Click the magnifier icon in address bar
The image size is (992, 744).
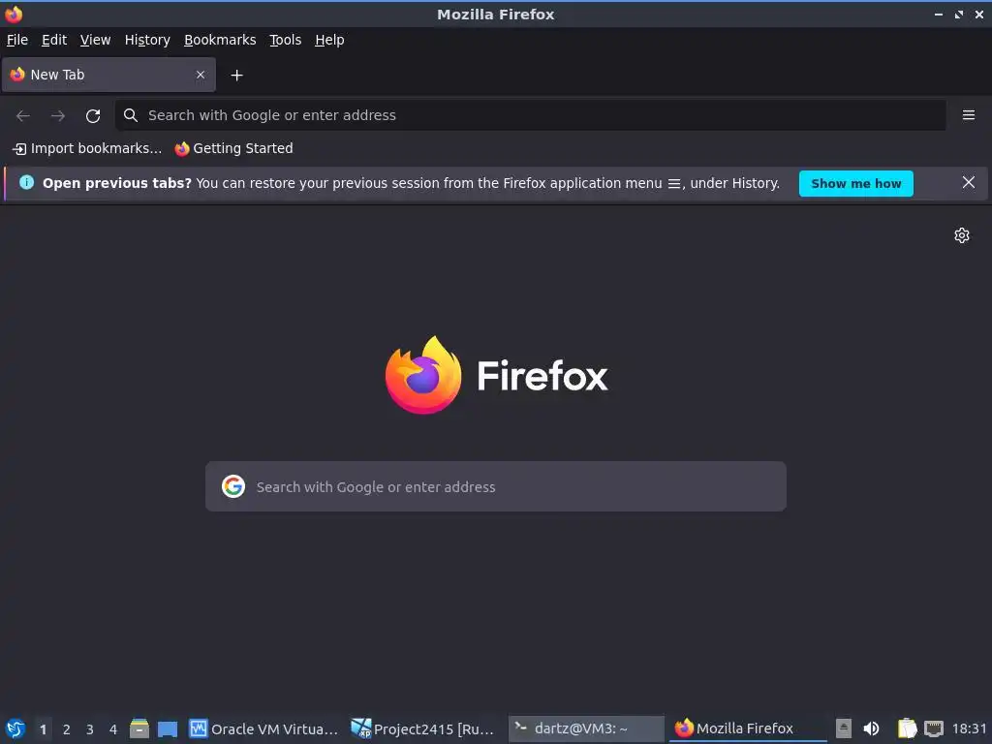131,115
